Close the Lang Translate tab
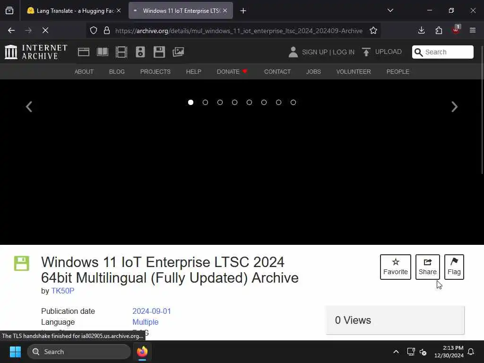 (x=119, y=11)
